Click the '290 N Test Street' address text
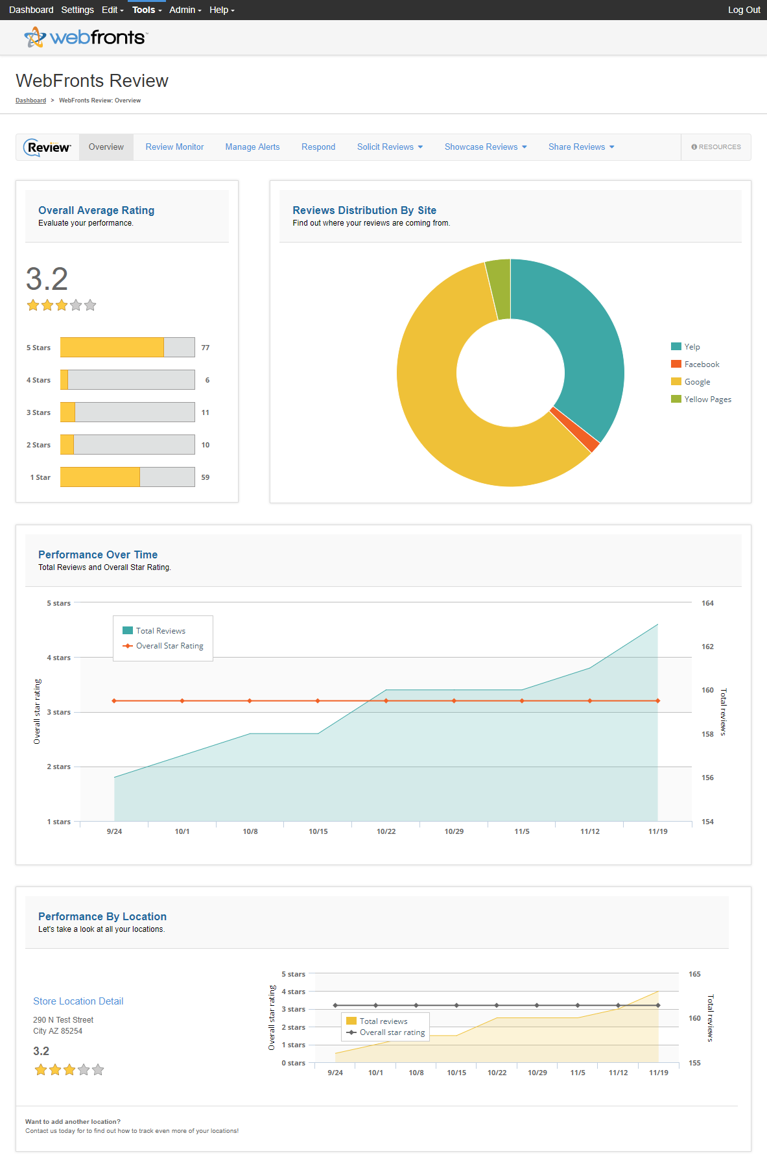 pos(63,1020)
